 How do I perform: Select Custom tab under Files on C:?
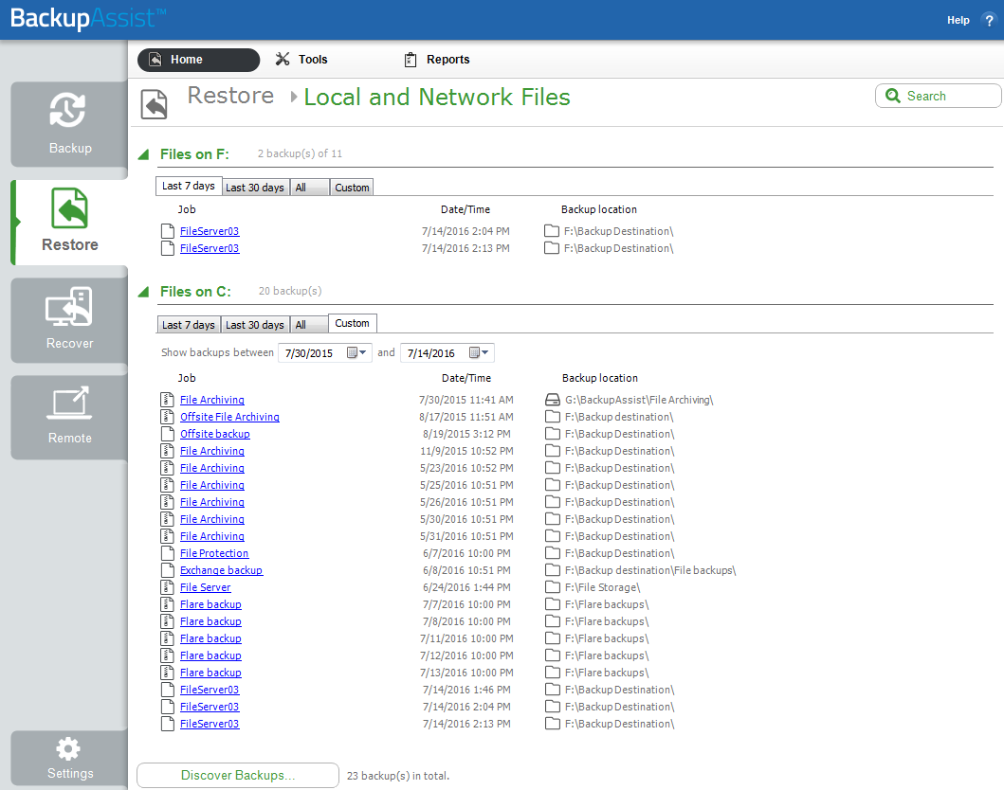[352, 323]
